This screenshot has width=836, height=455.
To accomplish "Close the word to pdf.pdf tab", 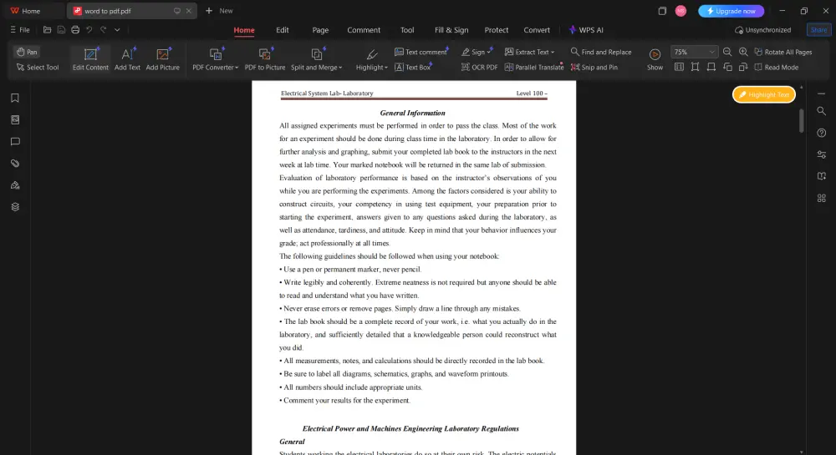I will [189, 11].
